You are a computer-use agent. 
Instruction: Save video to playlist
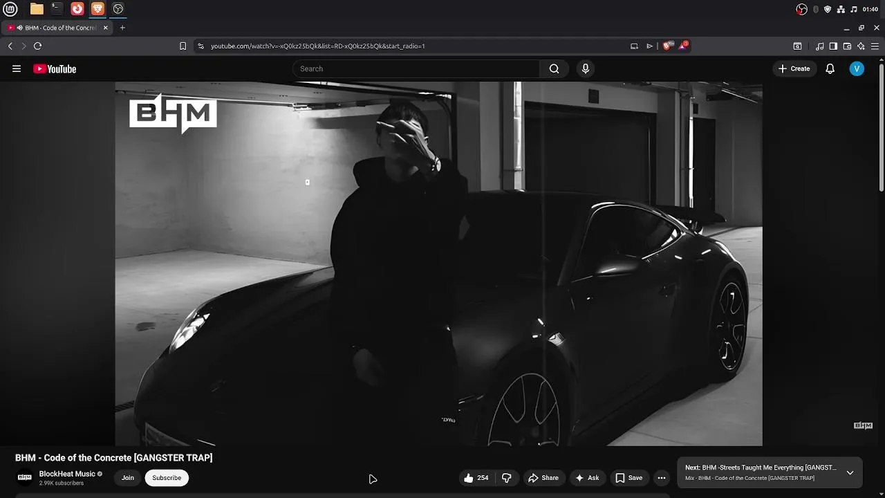629,478
